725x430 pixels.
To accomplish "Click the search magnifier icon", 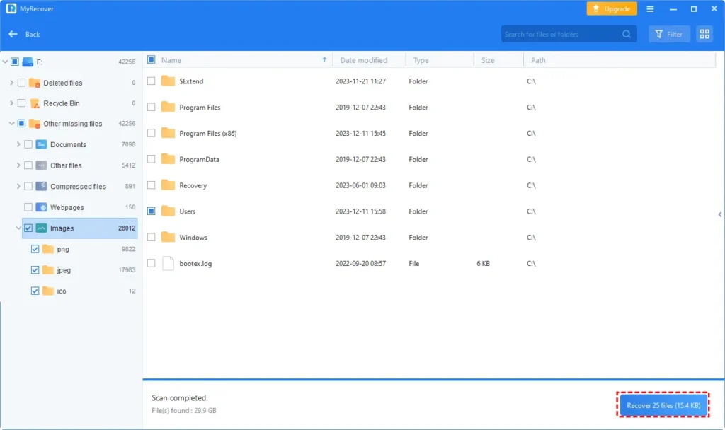I will tap(627, 34).
